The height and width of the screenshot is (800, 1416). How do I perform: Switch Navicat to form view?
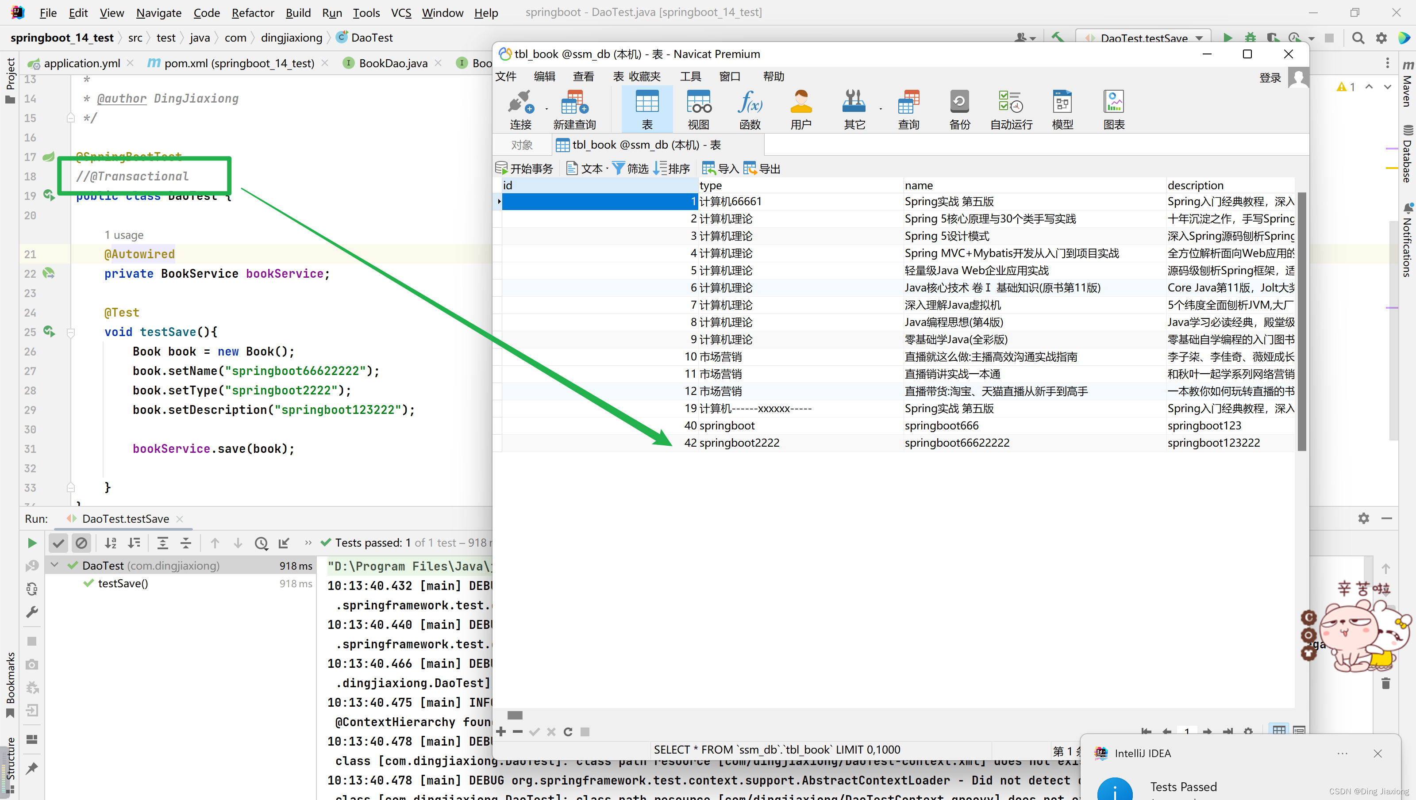tap(1299, 730)
